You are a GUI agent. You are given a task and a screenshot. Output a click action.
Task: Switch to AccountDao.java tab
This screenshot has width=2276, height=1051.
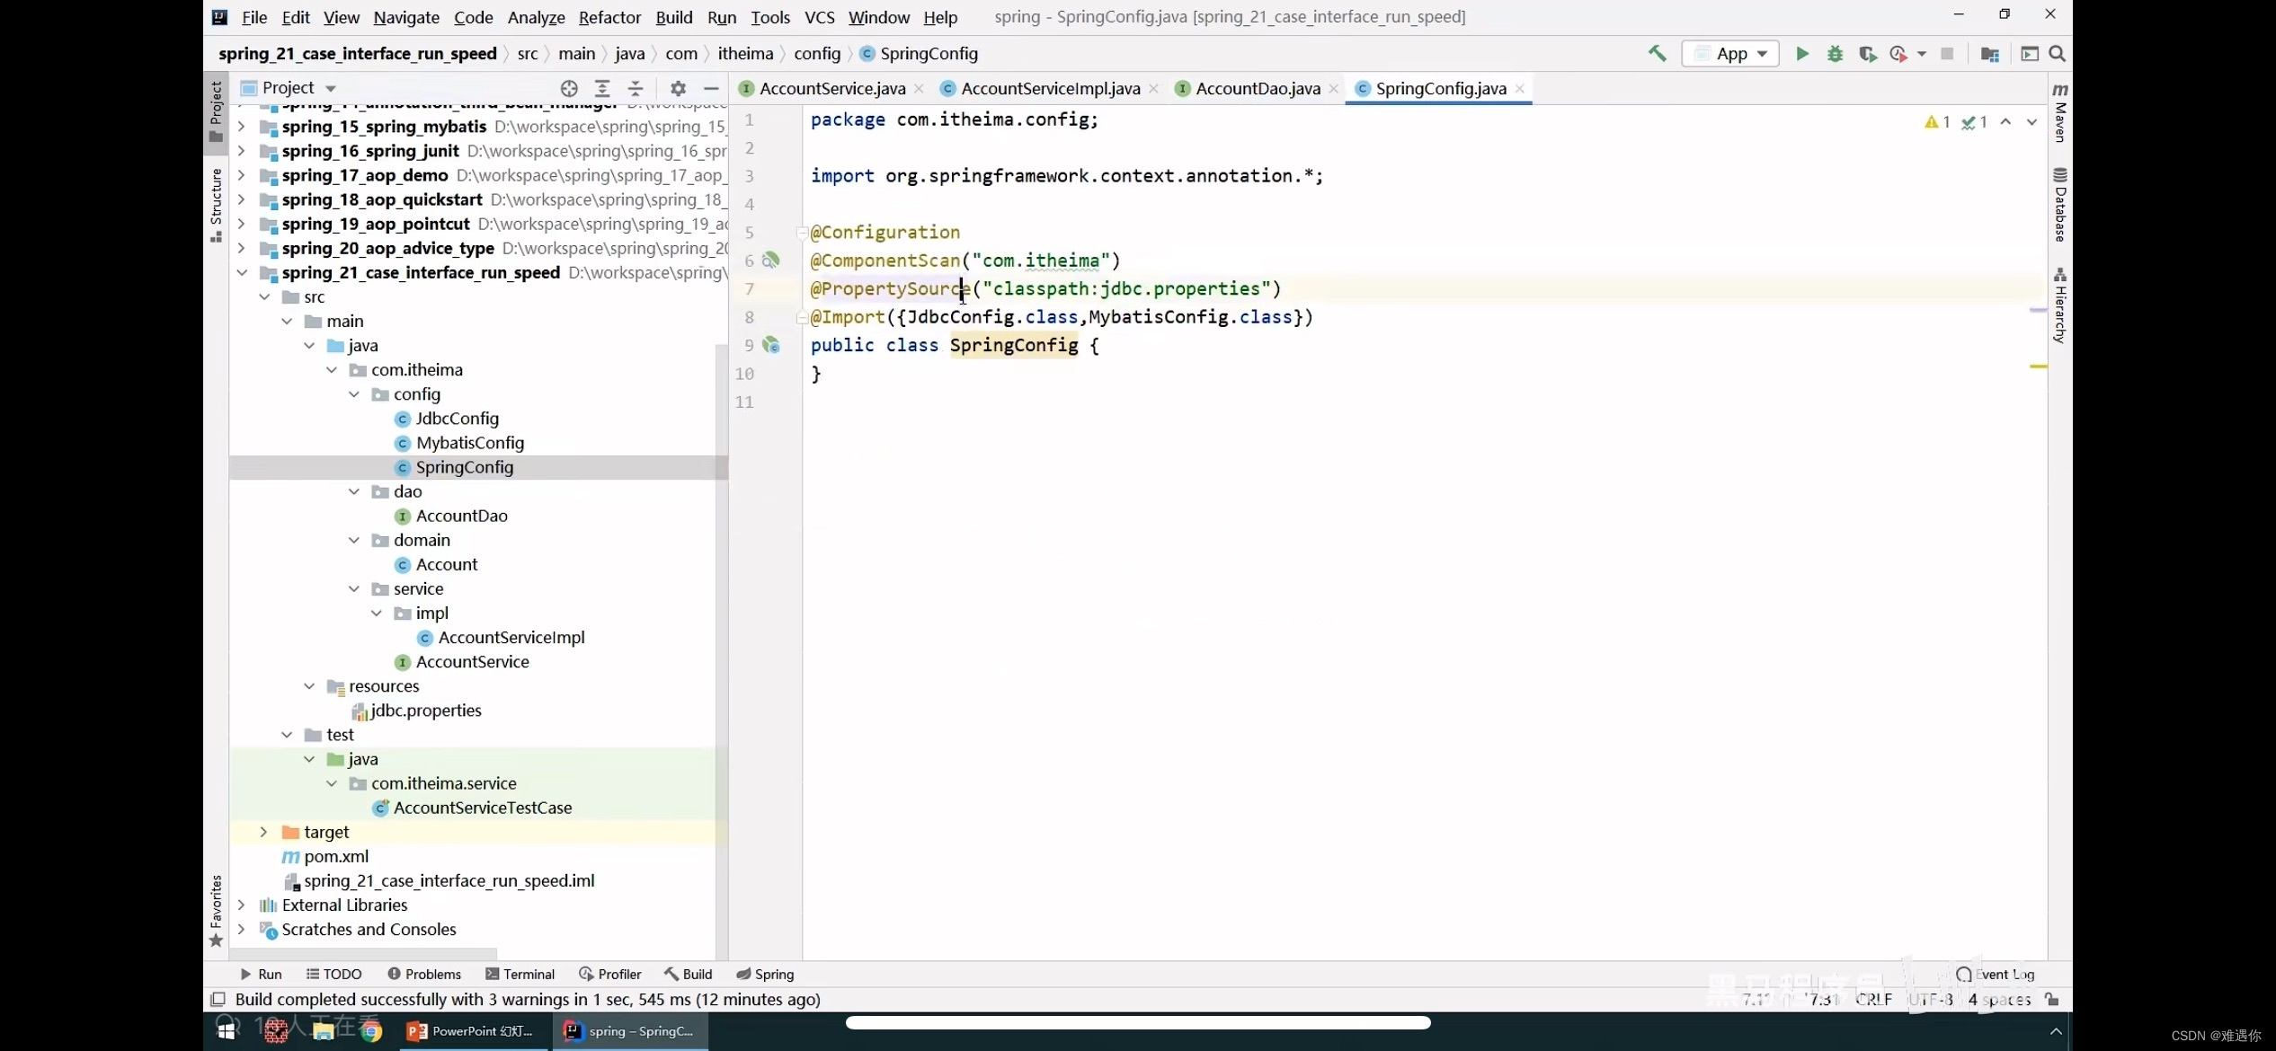tap(1258, 88)
